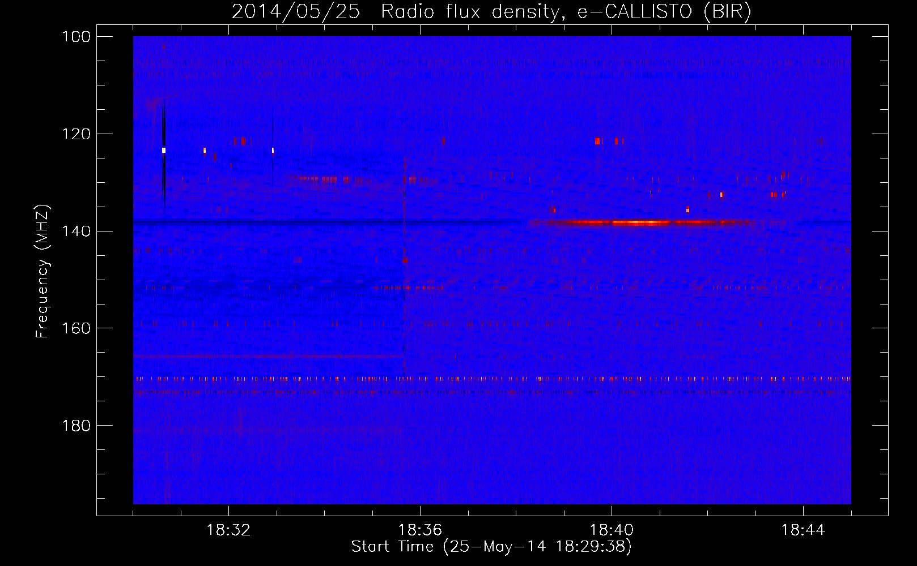Click the 100 frequency tick label
917x566 pixels.
point(76,37)
